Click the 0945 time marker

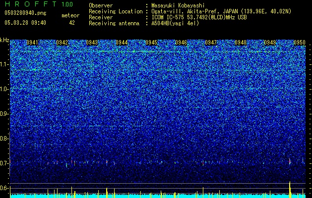pyautogui.click(x=151, y=43)
